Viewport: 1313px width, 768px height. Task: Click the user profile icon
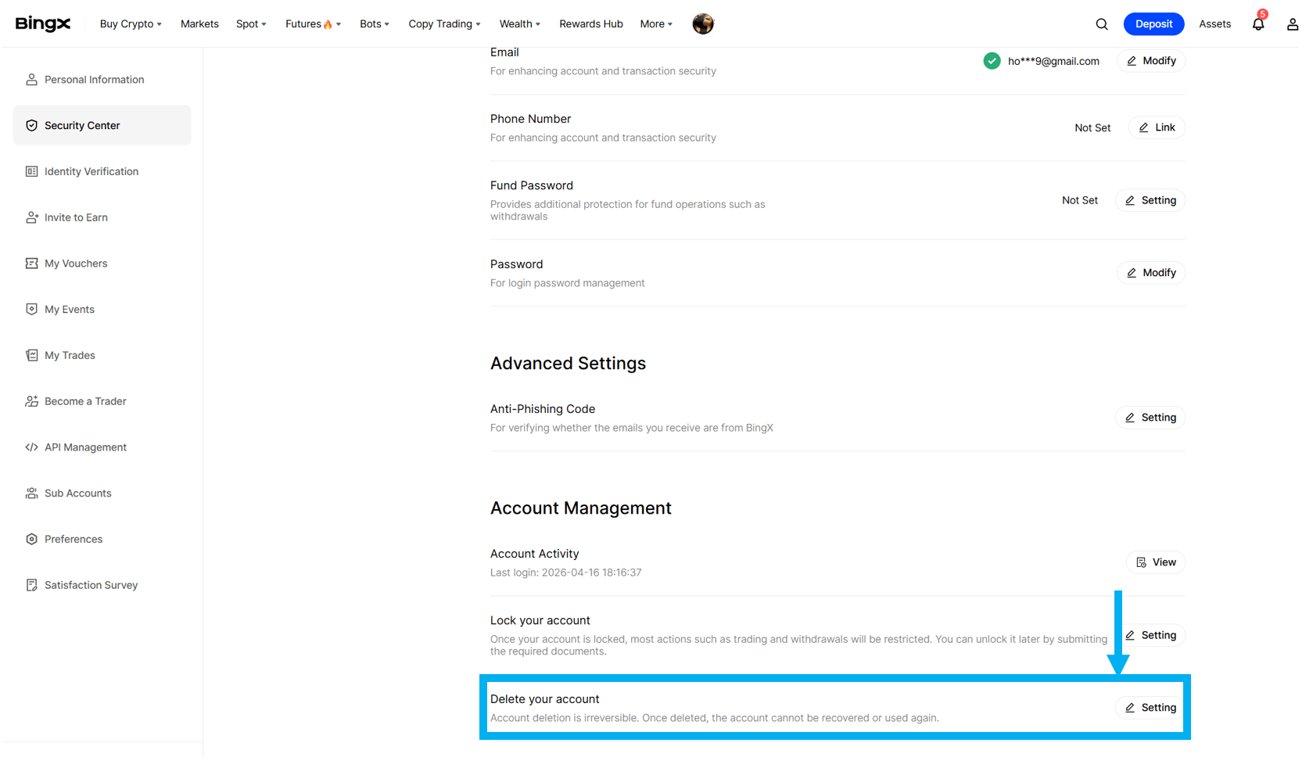[1292, 24]
